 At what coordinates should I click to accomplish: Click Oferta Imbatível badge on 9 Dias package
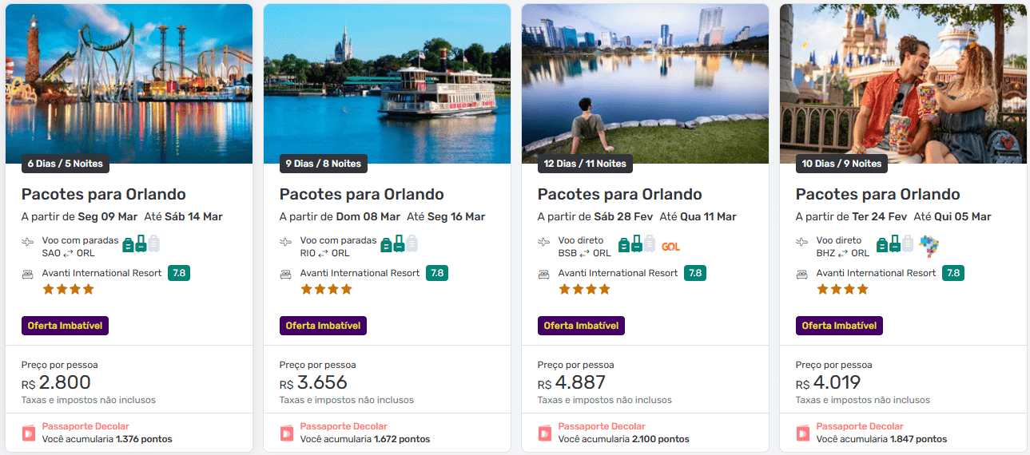[323, 326]
